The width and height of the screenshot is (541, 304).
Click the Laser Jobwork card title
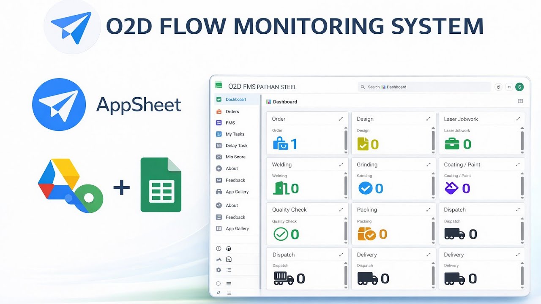(x=461, y=119)
